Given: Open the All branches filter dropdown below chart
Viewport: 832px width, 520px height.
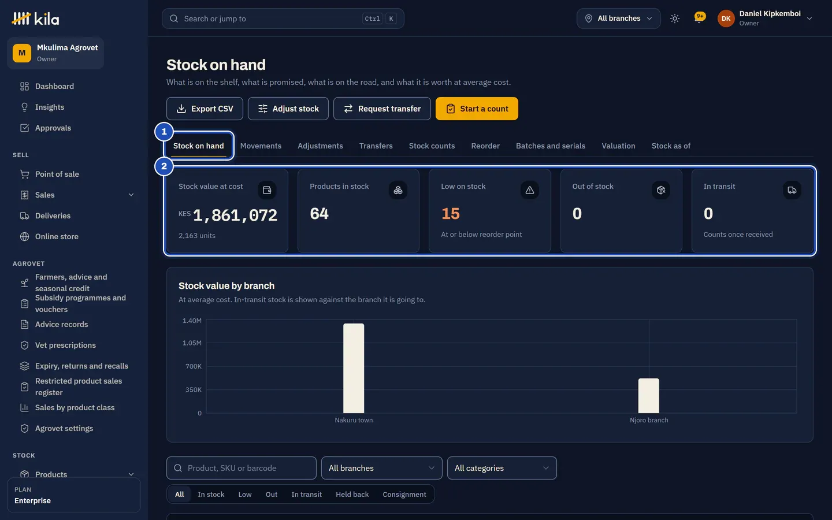Looking at the screenshot, I should (381, 468).
